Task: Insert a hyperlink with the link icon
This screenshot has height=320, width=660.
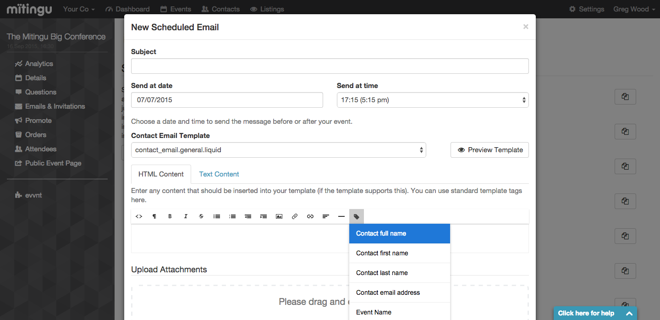Action: tap(310, 216)
